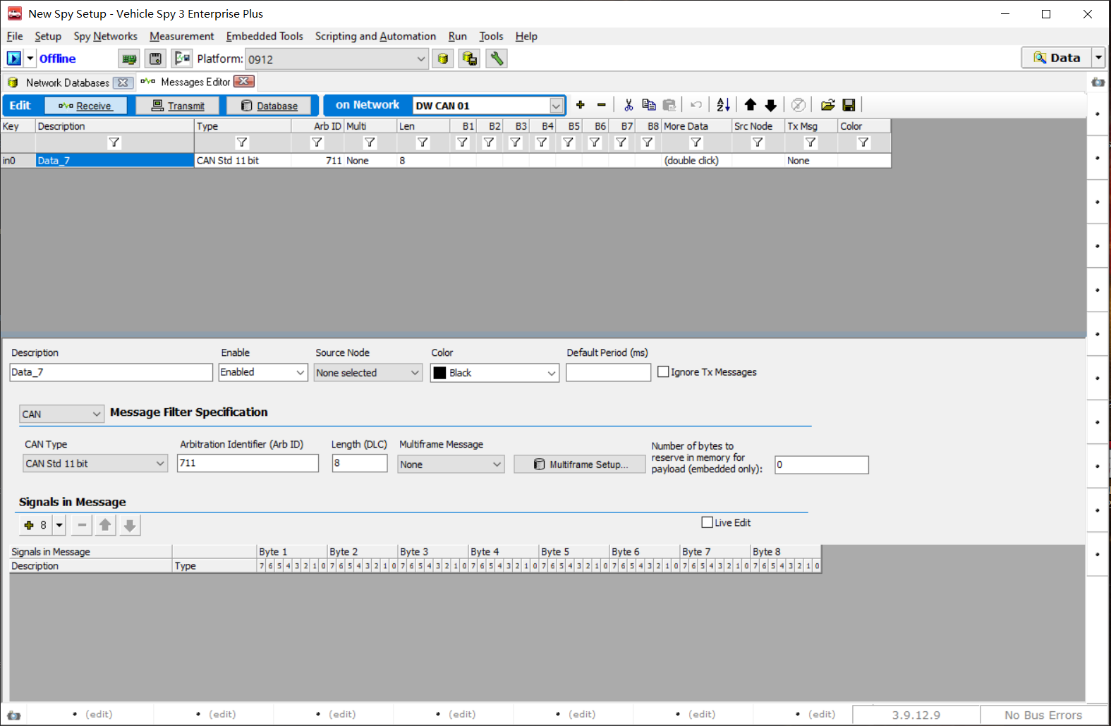
Task: Open the Scripting and Automation menu
Action: point(375,36)
